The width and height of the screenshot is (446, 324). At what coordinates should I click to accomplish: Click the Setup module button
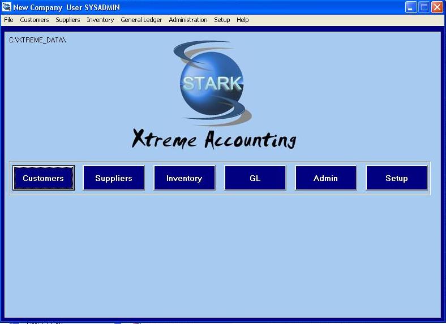click(397, 178)
